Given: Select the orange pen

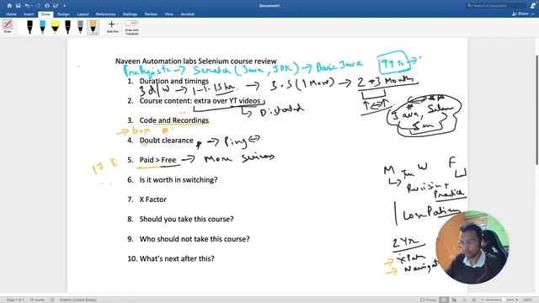Looking at the screenshot, I should (x=93, y=26).
